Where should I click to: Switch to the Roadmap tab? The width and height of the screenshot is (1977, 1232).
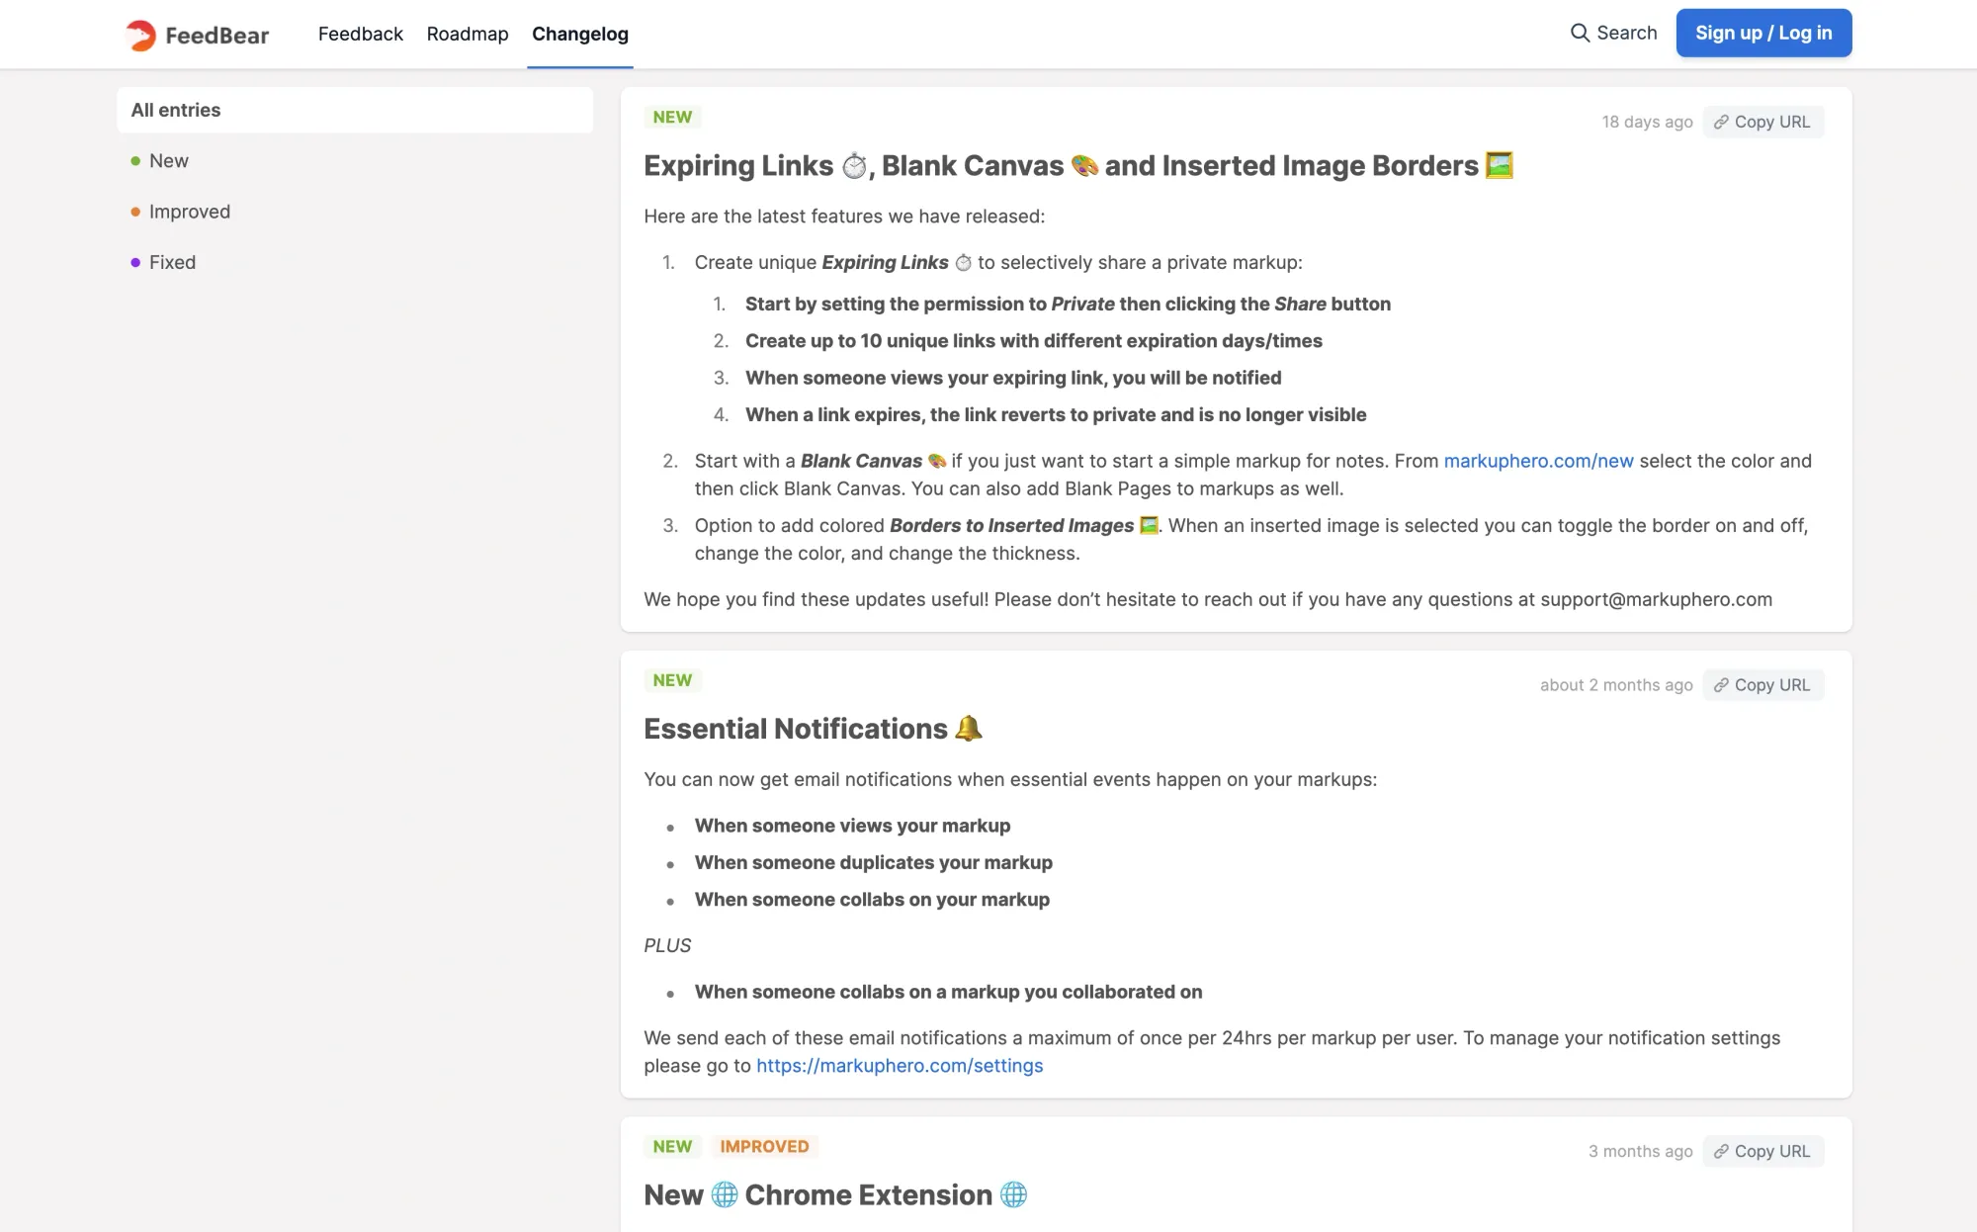(x=468, y=34)
